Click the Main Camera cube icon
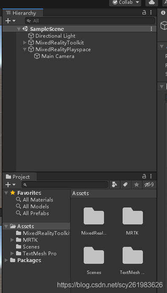The width and height of the screenshot is (167, 293). coord(37,56)
